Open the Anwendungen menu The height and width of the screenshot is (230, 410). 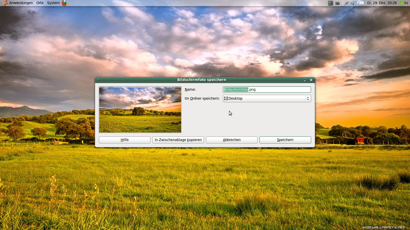21,3
